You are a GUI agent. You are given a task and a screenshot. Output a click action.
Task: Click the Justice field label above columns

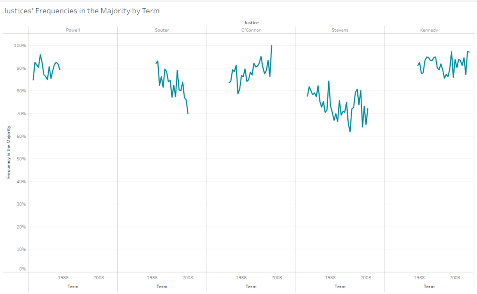(x=251, y=22)
